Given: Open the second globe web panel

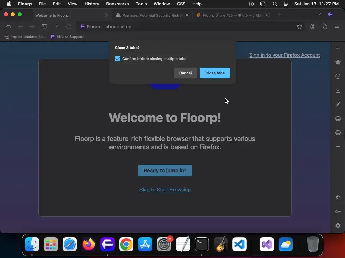Looking at the screenshot, I should 338,133.
